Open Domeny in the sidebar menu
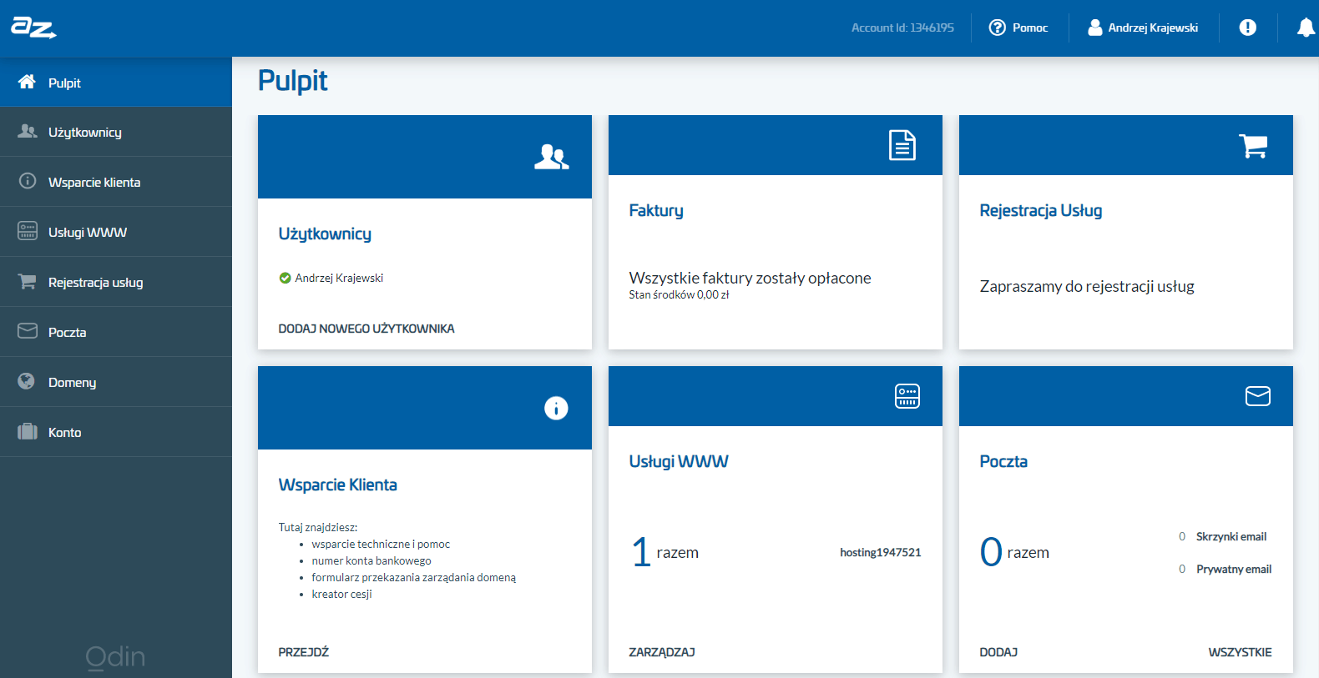Image resolution: width=1319 pixels, height=678 pixels. coord(116,382)
